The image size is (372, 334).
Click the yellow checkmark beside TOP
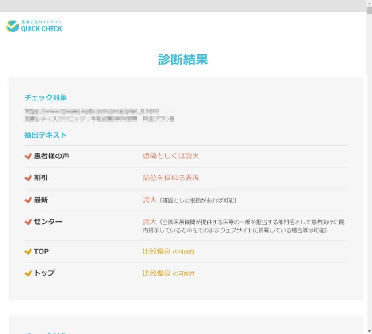pos(28,251)
